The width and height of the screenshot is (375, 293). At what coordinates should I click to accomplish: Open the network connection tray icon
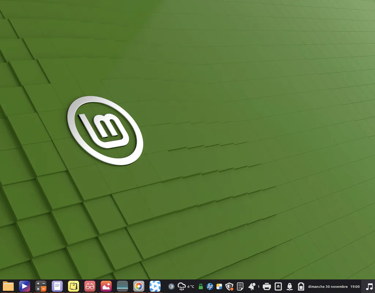(290, 286)
